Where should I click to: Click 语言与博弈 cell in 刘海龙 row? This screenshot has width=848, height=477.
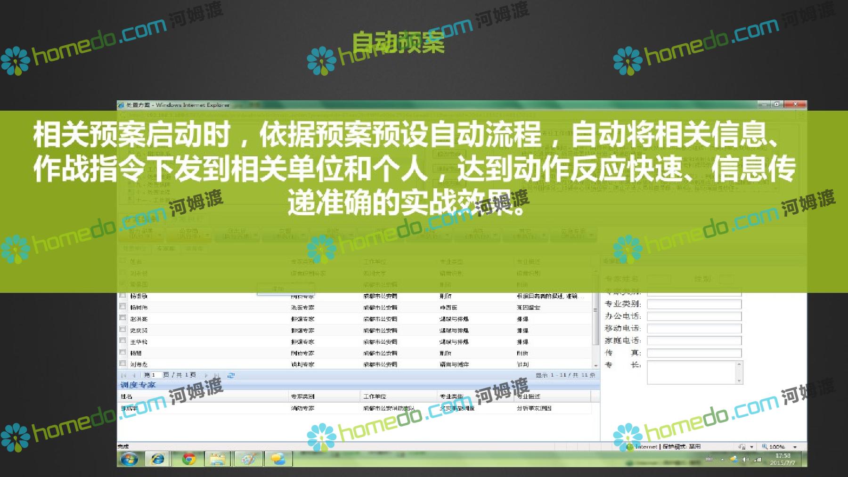(x=454, y=364)
